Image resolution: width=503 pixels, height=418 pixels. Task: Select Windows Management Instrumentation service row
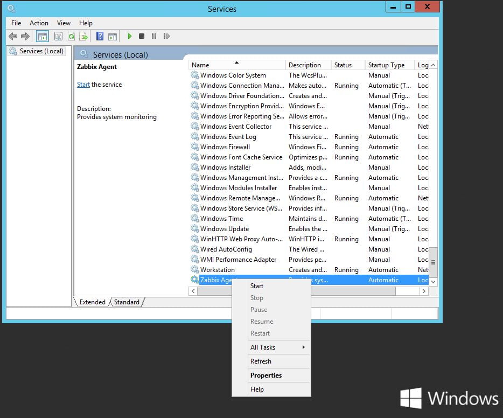pos(309,177)
